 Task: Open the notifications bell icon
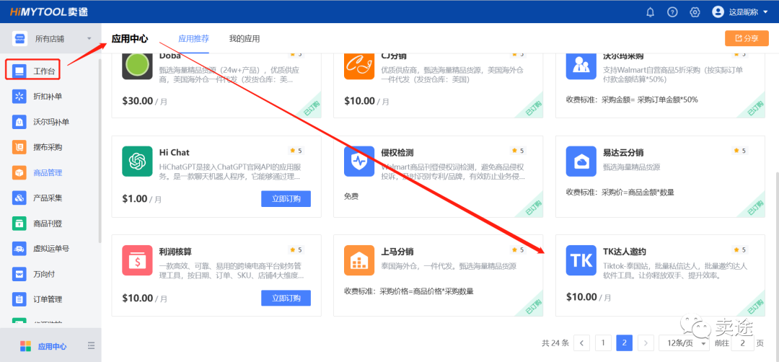pos(651,12)
